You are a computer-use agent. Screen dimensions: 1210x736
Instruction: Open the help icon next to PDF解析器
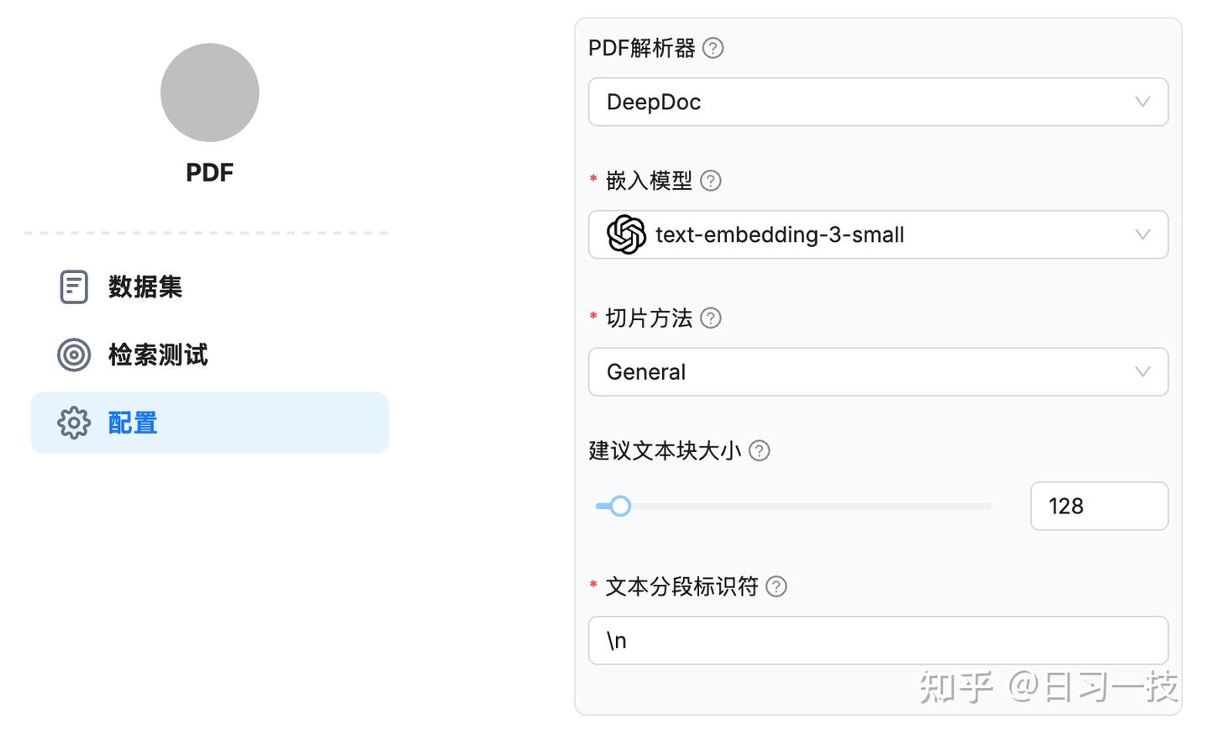coord(712,48)
